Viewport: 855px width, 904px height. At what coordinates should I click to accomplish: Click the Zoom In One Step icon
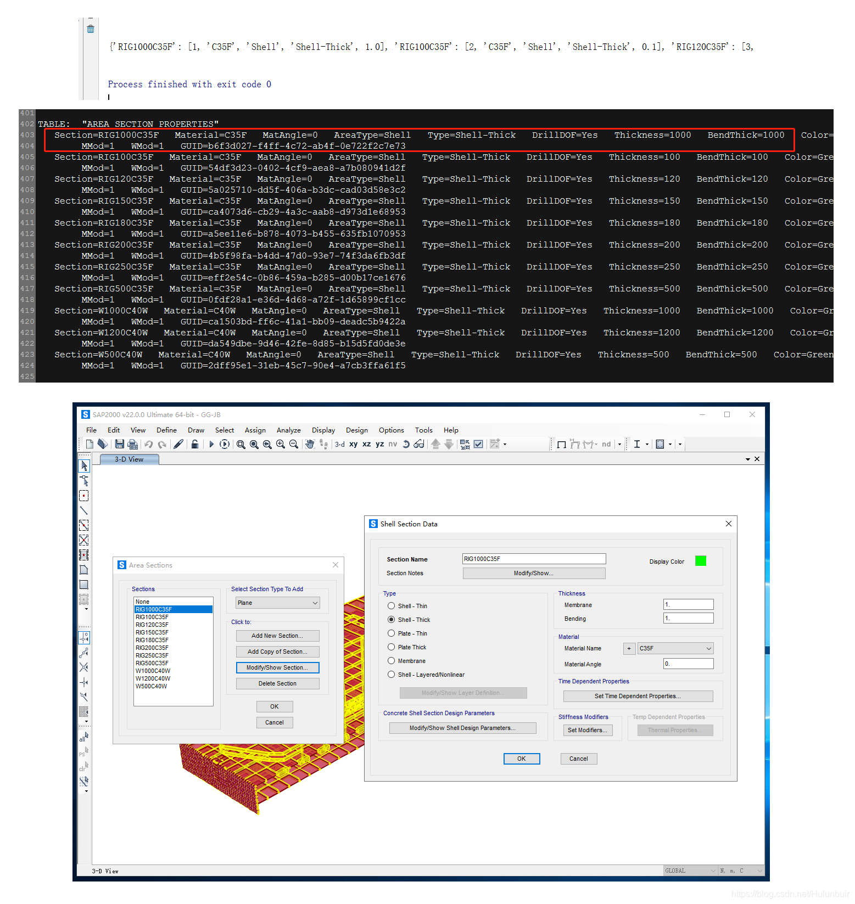pos(281,444)
